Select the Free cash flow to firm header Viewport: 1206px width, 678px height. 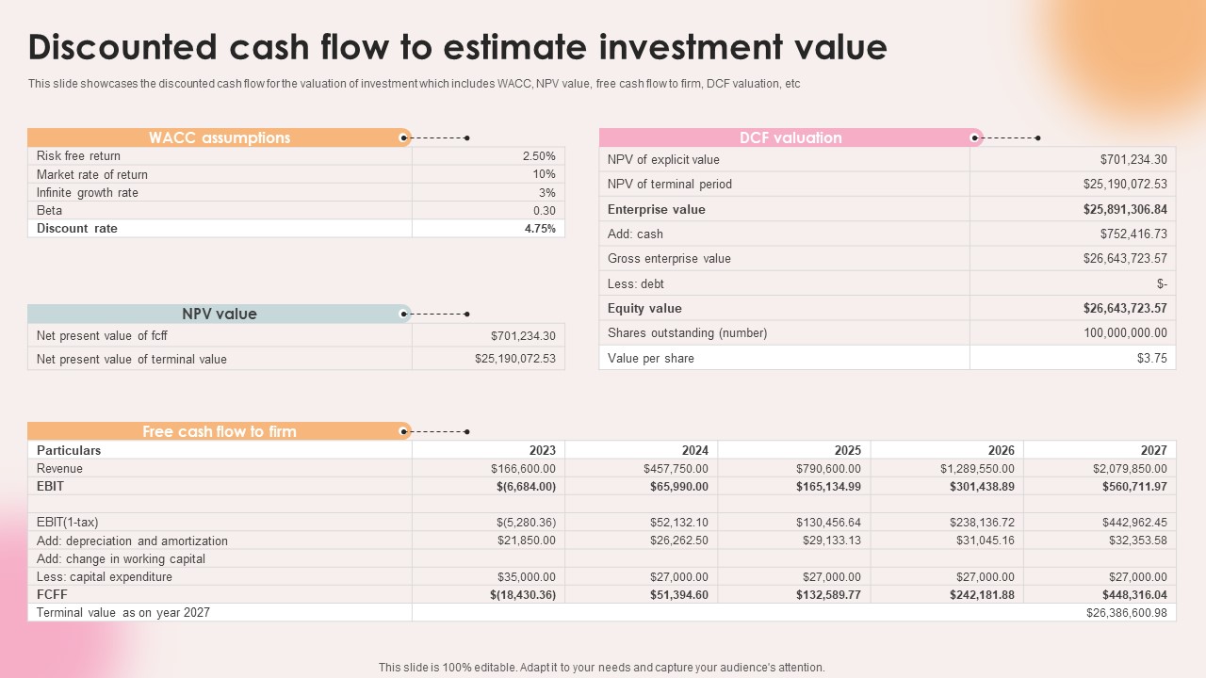coord(219,431)
